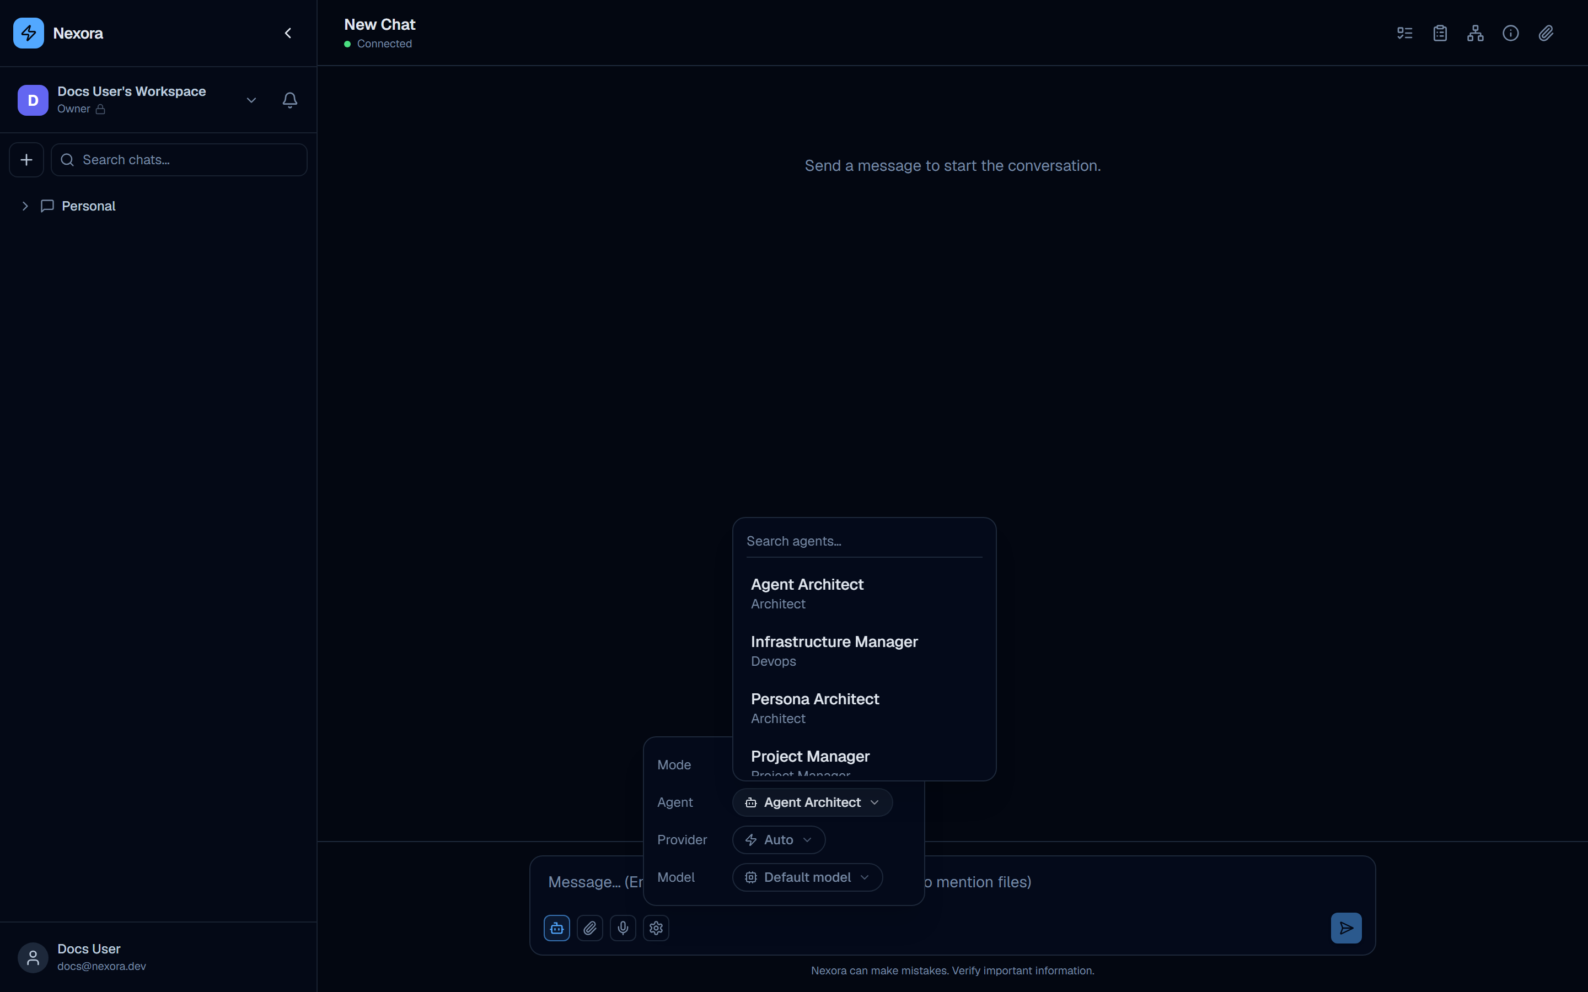Send the message with the arrow button

pos(1346,928)
